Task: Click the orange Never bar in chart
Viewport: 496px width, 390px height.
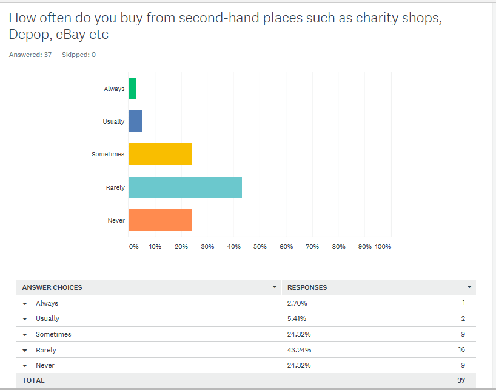Action: coord(160,220)
